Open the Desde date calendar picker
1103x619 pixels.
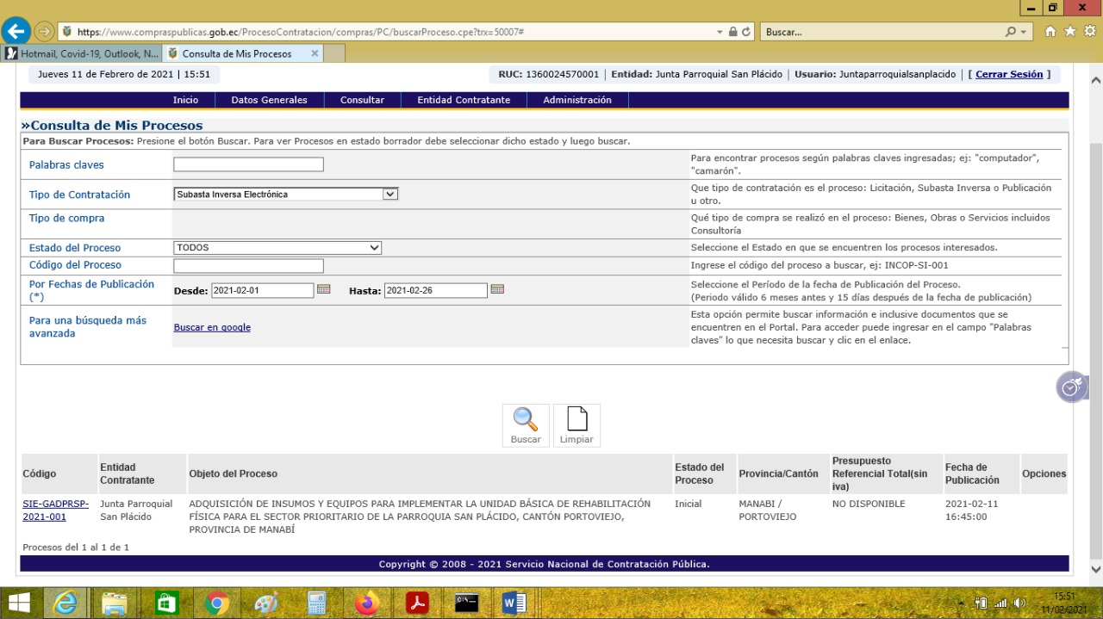[x=324, y=290]
